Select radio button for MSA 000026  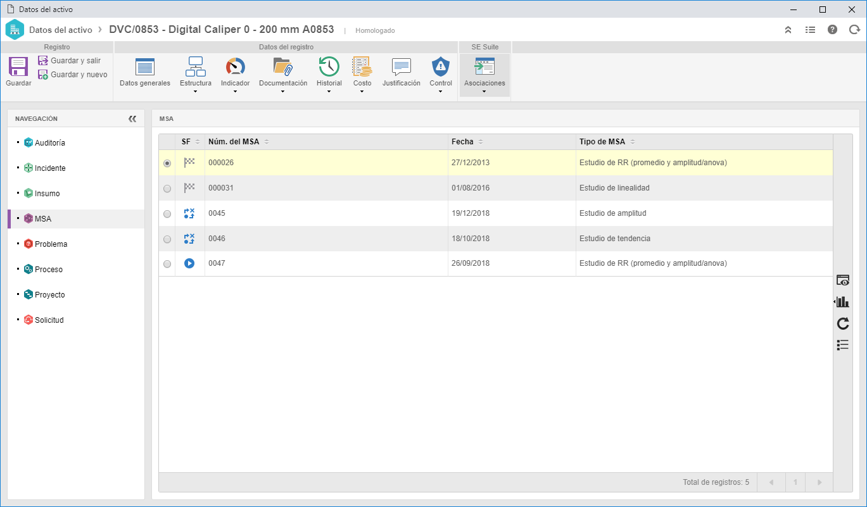click(x=167, y=163)
